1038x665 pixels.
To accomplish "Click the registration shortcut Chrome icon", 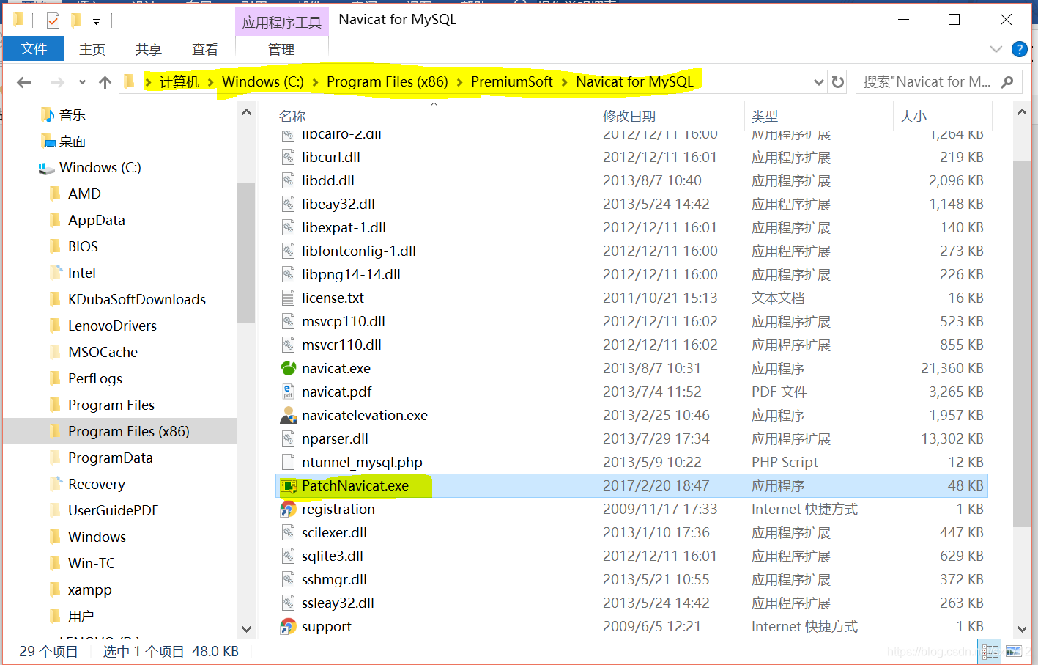I will 289,509.
